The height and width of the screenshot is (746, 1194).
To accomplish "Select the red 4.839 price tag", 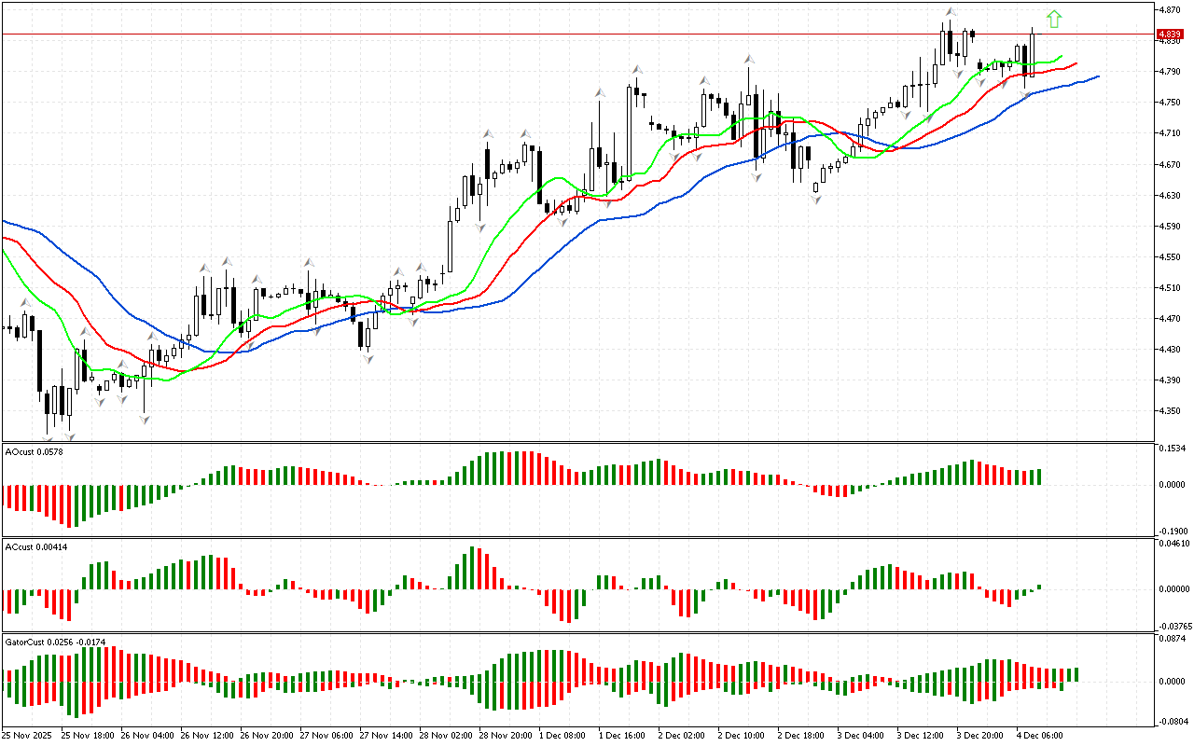I will [1171, 35].
